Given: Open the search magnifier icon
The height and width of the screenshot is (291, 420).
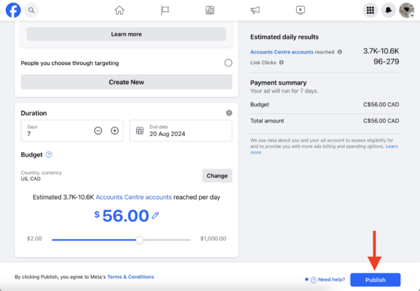Looking at the screenshot, I should tap(31, 10).
